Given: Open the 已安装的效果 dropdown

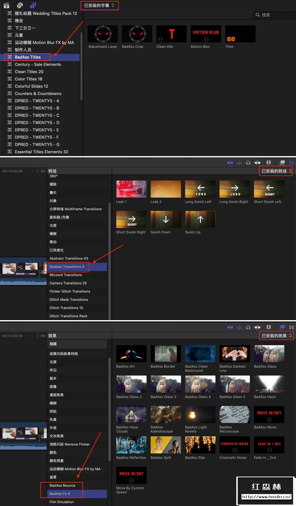Looking at the screenshot, I should tap(276, 336).
